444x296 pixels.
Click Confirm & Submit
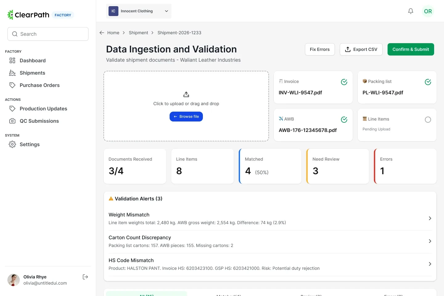411,49
